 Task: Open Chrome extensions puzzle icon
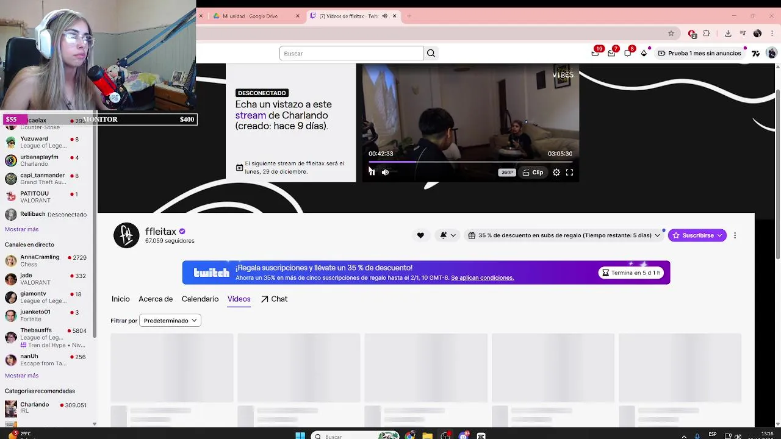click(707, 34)
